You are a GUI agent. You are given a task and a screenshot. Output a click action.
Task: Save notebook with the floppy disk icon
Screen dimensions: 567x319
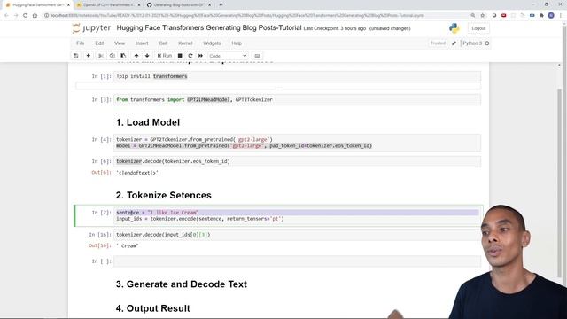tap(76, 56)
